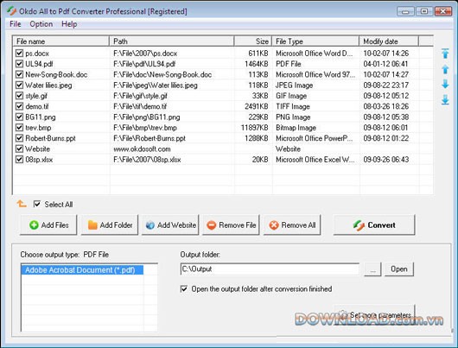This screenshot has height=348, width=458.
Task: Click the Add Website button
Action: (170, 225)
